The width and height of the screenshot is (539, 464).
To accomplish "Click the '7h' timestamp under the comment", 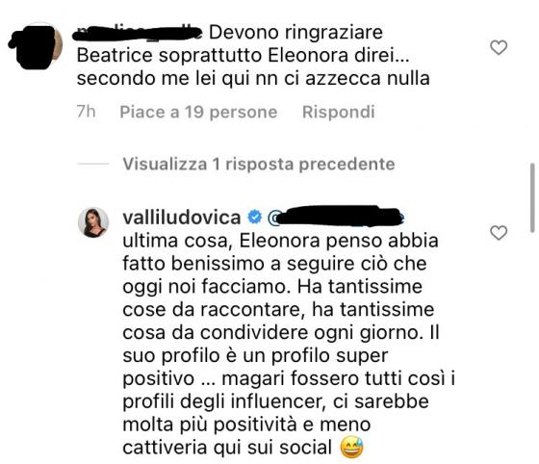I will 86,112.
